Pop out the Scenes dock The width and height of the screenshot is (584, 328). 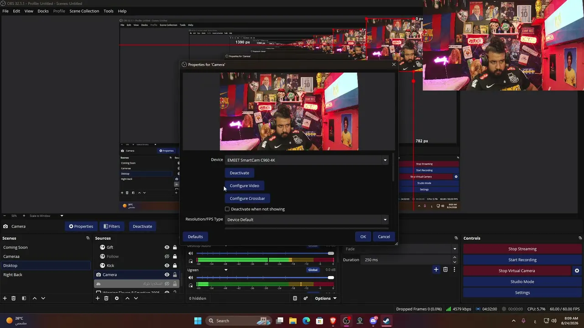point(88,238)
